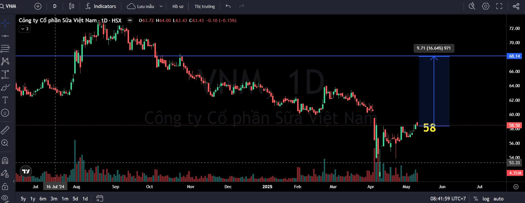Toggle lock all drawings
525x203 pixels.
[5, 186]
